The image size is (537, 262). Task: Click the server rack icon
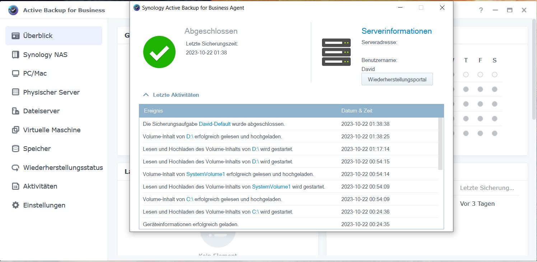[336, 52]
